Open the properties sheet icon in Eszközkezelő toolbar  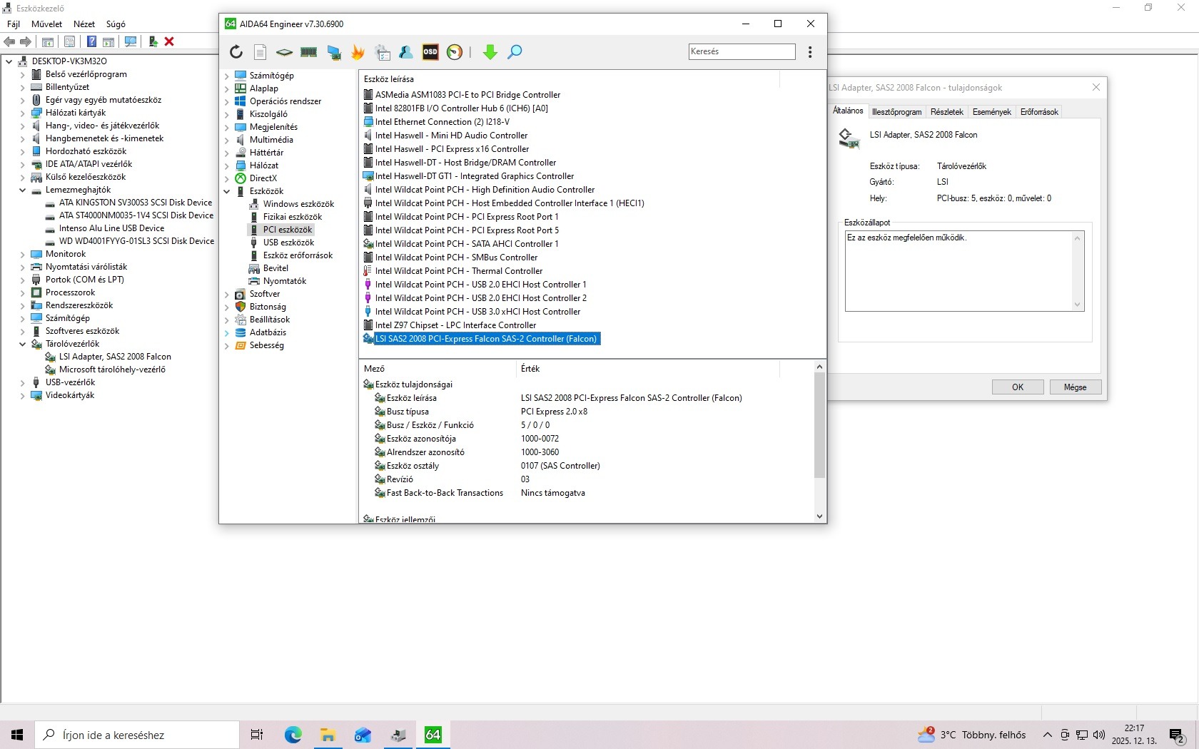click(69, 41)
